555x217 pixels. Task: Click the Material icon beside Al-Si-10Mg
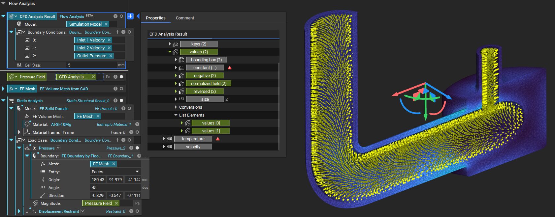click(x=27, y=124)
